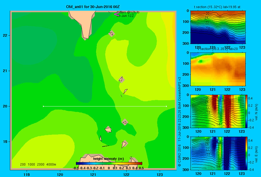
Task: Open the northward velocity section plot
Action: [x=218, y=111]
